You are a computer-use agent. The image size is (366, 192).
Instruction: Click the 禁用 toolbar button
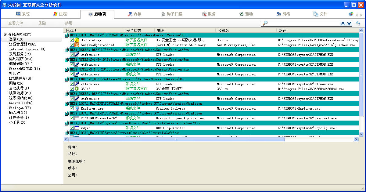pyautogui.click(x=69, y=23)
